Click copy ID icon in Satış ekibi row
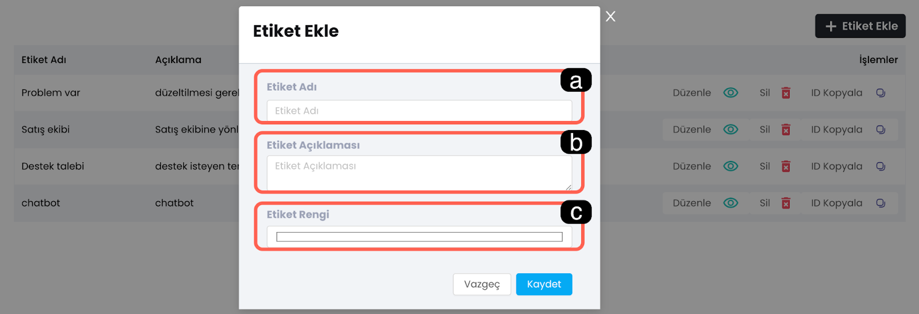This screenshot has height=314, width=919. click(881, 129)
